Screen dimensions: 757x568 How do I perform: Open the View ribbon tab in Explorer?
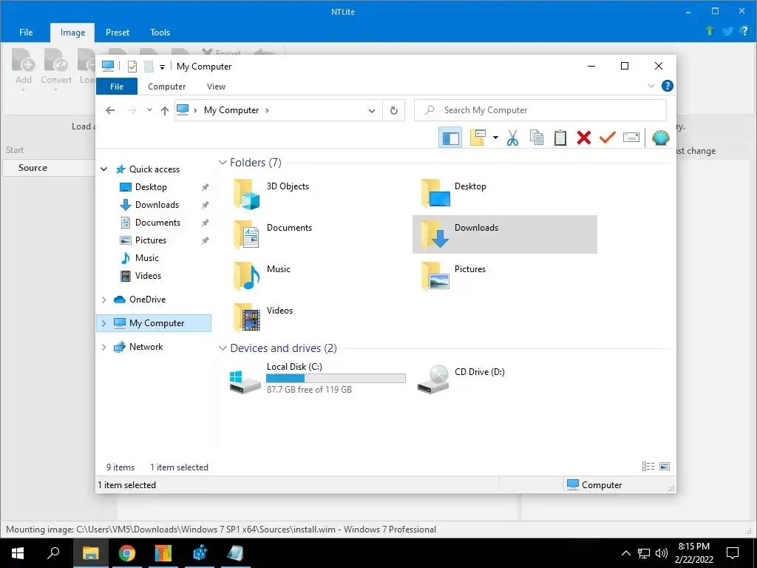[216, 87]
